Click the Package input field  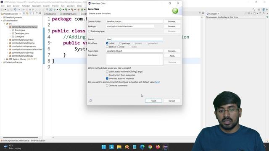point(130,26)
